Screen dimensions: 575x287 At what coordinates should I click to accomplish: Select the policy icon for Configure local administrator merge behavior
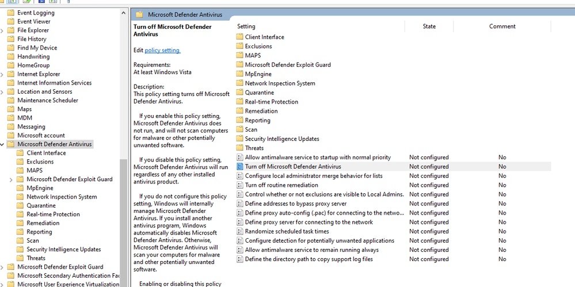239,175
